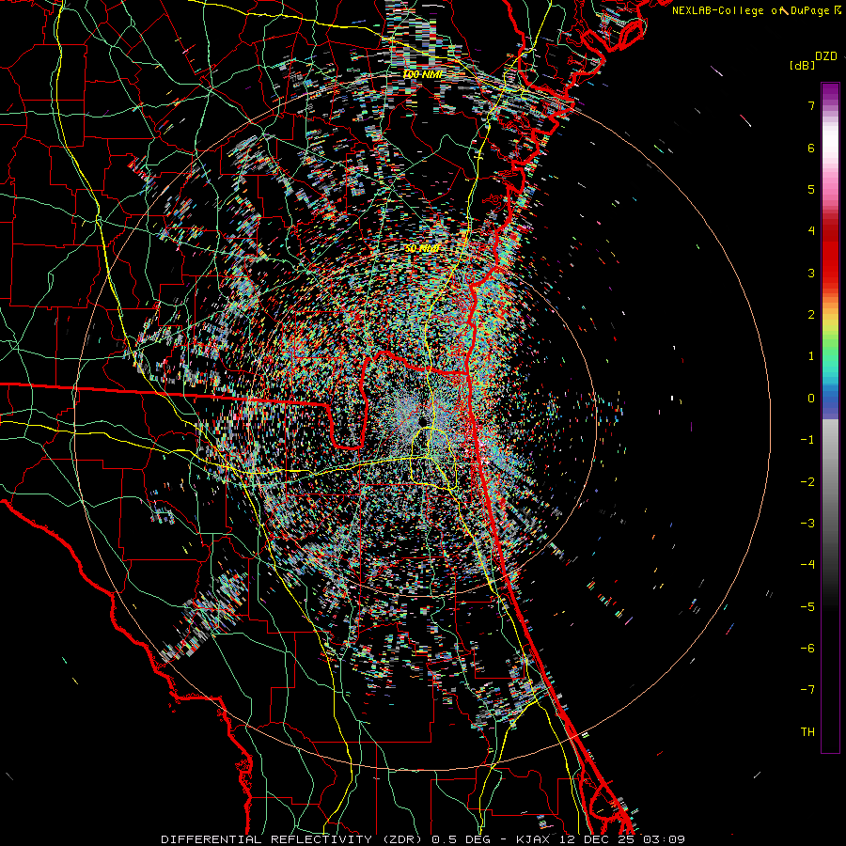The height and width of the screenshot is (846, 846).
Task: Click the 0 value on color scale
Action: [811, 399]
